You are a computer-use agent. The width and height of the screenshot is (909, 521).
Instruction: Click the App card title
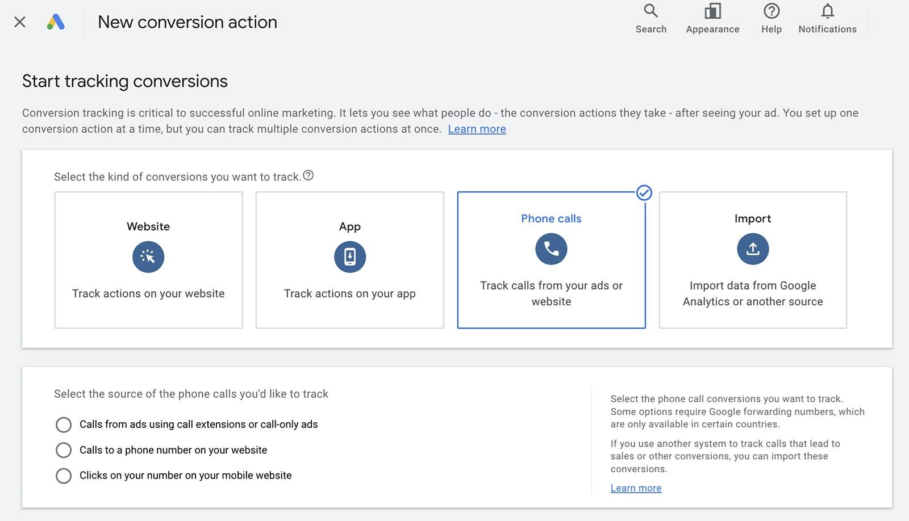(x=350, y=226)
